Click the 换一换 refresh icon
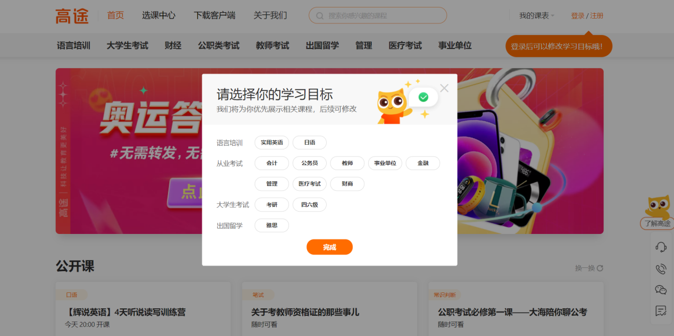674x336 pixels. coord(600,268)
